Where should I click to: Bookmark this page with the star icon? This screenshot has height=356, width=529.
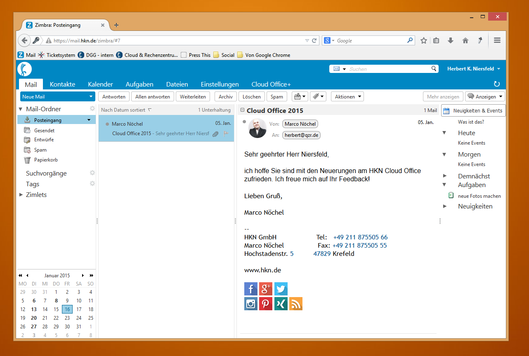(x=423, y=40)
